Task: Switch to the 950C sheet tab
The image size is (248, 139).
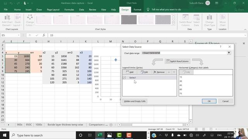Action: [x=29, y=125]
